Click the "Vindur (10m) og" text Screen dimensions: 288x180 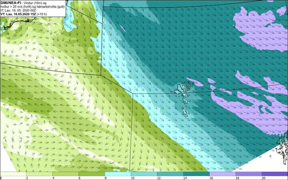point(35,3)
